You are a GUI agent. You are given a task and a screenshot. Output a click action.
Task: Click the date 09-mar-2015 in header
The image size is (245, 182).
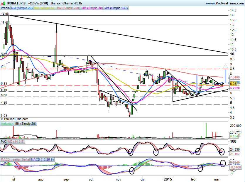point(72,3)
